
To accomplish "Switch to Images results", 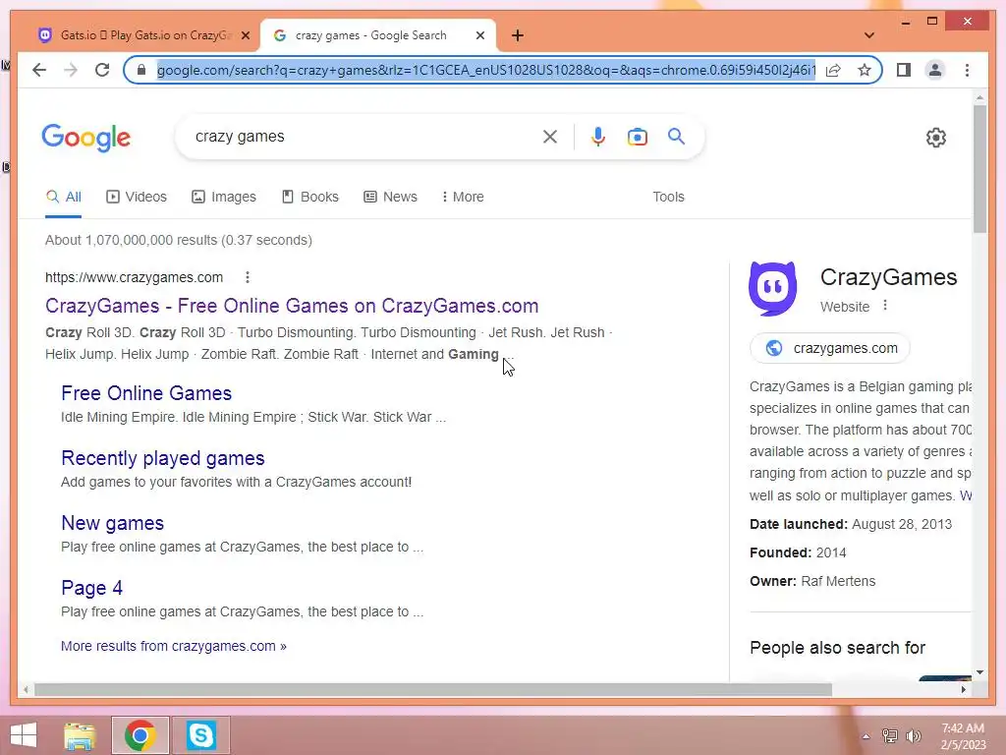I will click(224, 197).
